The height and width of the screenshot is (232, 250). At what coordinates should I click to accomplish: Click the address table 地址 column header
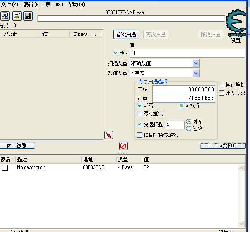pyautogui.click(x=99, y=159)
